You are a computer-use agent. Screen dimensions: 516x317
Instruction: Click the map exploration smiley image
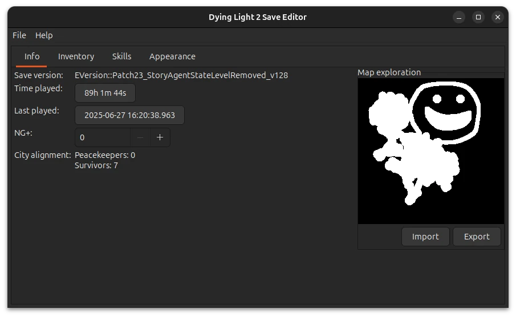pyautogui.click(x=430, y=151)
